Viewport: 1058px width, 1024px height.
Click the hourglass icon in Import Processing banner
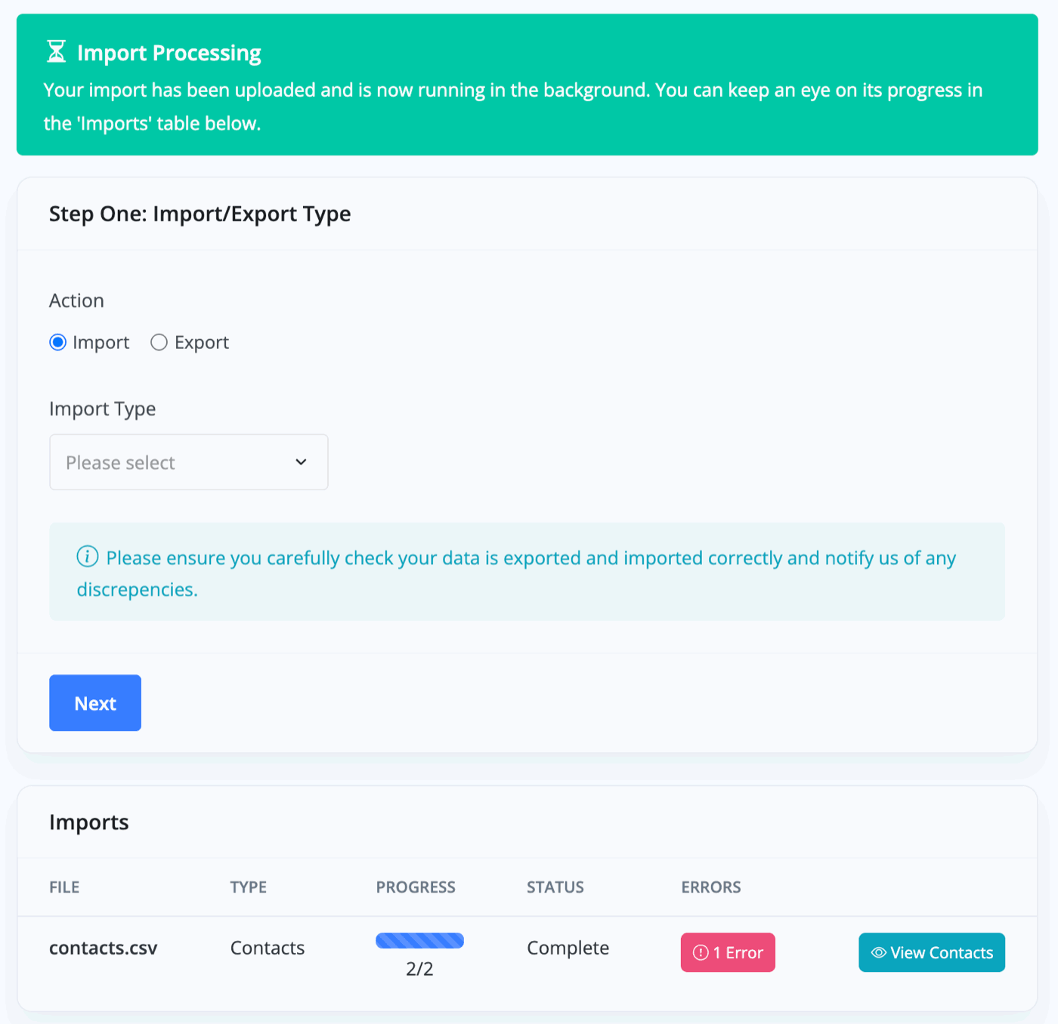[x=57, y=52]
